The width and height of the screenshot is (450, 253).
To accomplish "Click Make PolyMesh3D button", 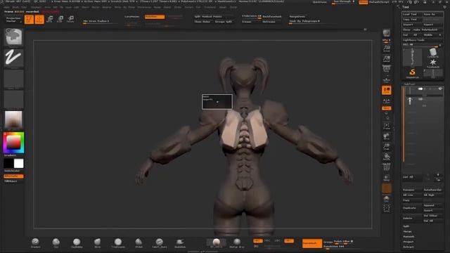I will tap(427, 30).
